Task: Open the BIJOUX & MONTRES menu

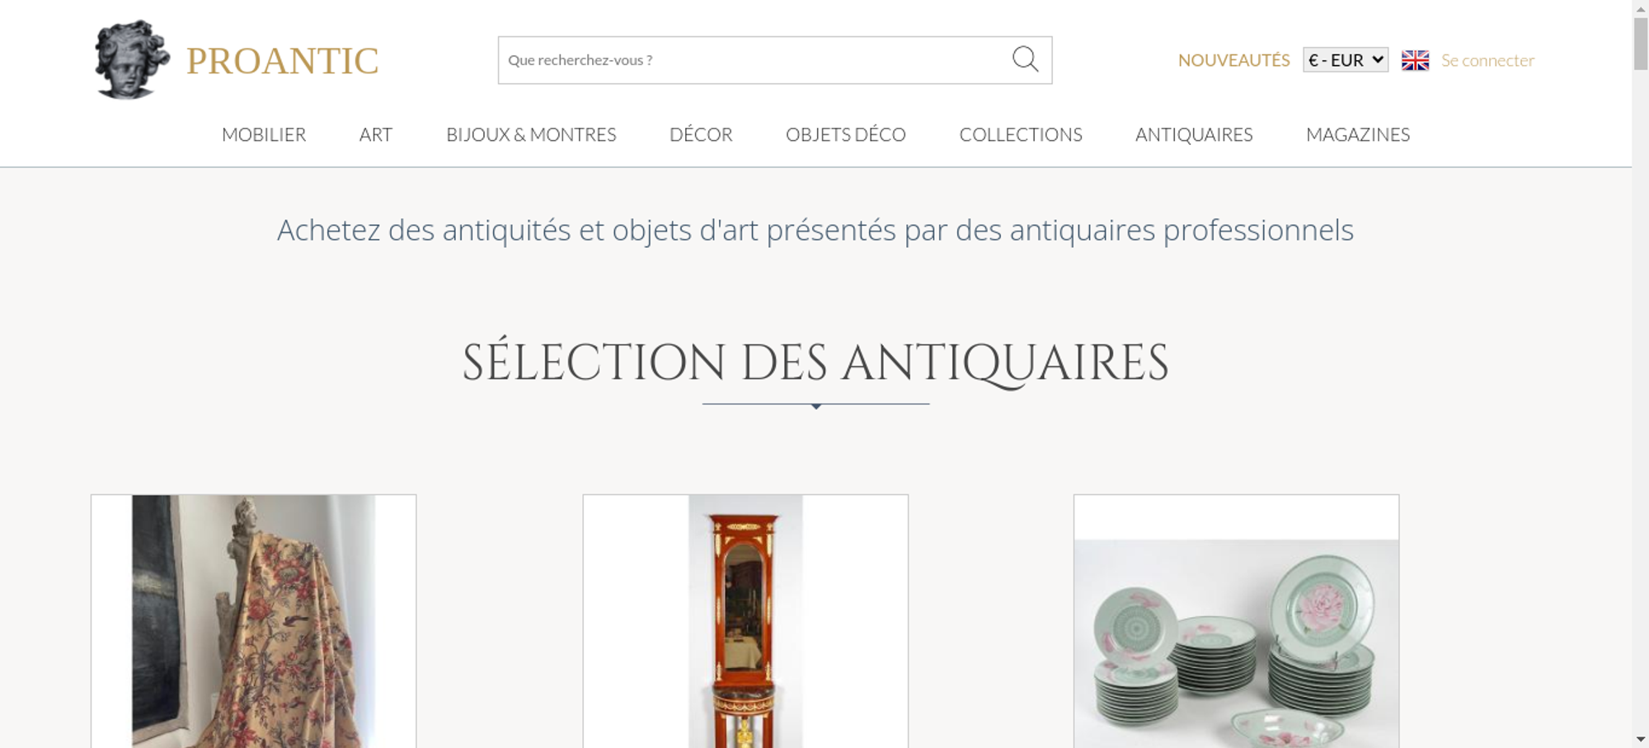Action: (531, 134)
